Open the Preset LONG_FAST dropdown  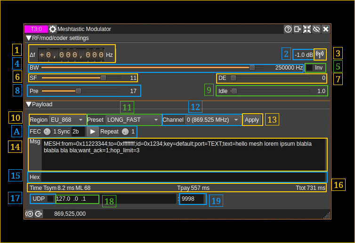(x=132, y=120)
